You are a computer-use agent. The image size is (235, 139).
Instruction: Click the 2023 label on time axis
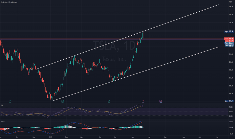click(50, 137)
